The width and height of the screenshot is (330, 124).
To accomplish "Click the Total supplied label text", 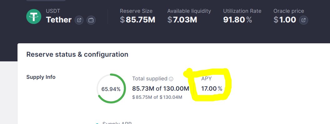I will [x=150, y=79].
